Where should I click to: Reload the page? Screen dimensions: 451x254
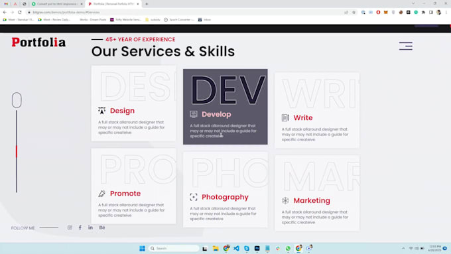pyautogui.click(x=19, y=13)
